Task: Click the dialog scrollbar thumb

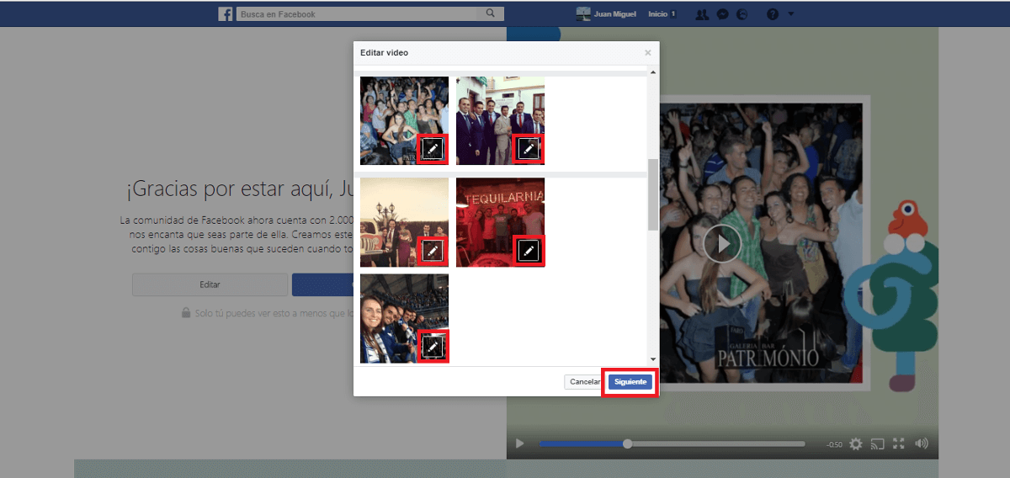Action: click(x=653, y=194)
